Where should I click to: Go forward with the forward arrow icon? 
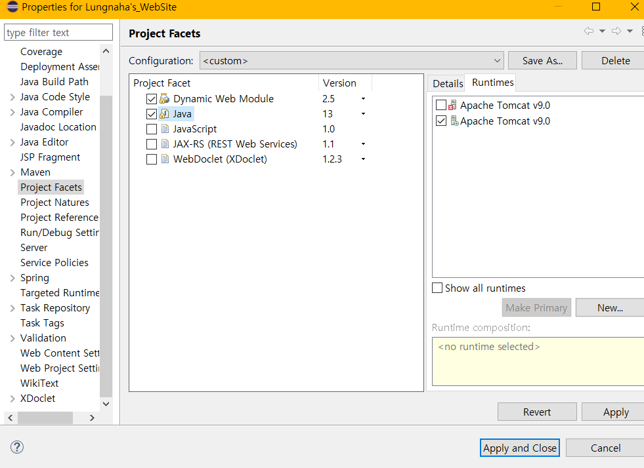pyautogui.click(x=616, y=31)
